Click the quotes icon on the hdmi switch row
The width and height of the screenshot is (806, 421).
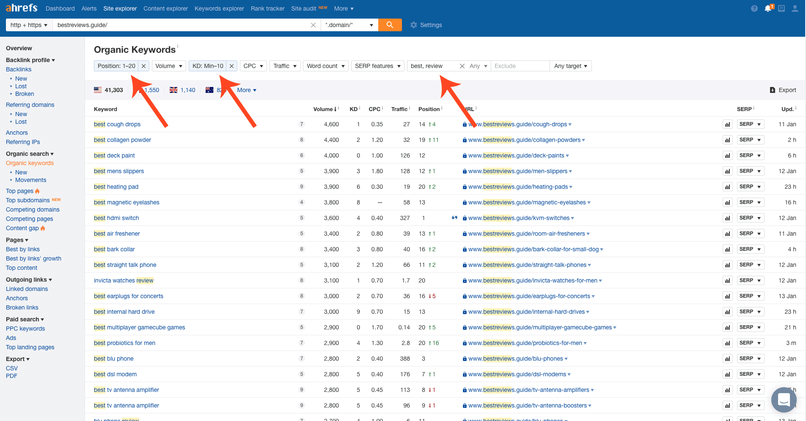point(454,218)
